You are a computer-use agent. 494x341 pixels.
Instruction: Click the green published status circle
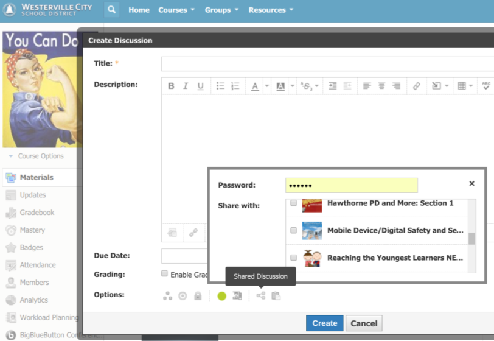222,296
